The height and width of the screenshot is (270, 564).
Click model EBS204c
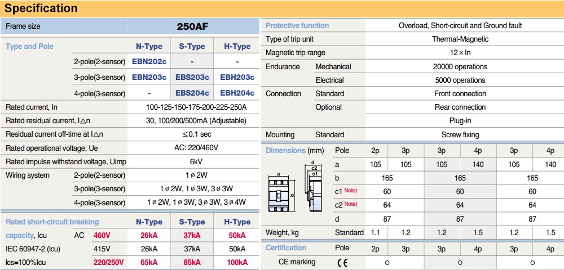point(192,93)
